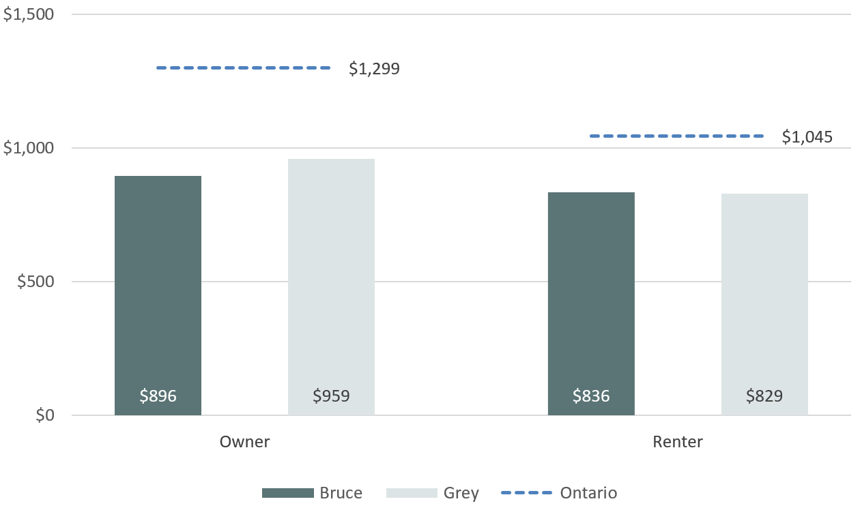The image size is (860, 508).
Task: Click the Grey legend color swatch
Action: click(x=411, y=493)
